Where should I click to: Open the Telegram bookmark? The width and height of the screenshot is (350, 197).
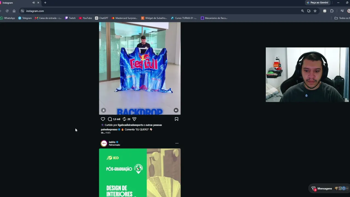point(25,18)
